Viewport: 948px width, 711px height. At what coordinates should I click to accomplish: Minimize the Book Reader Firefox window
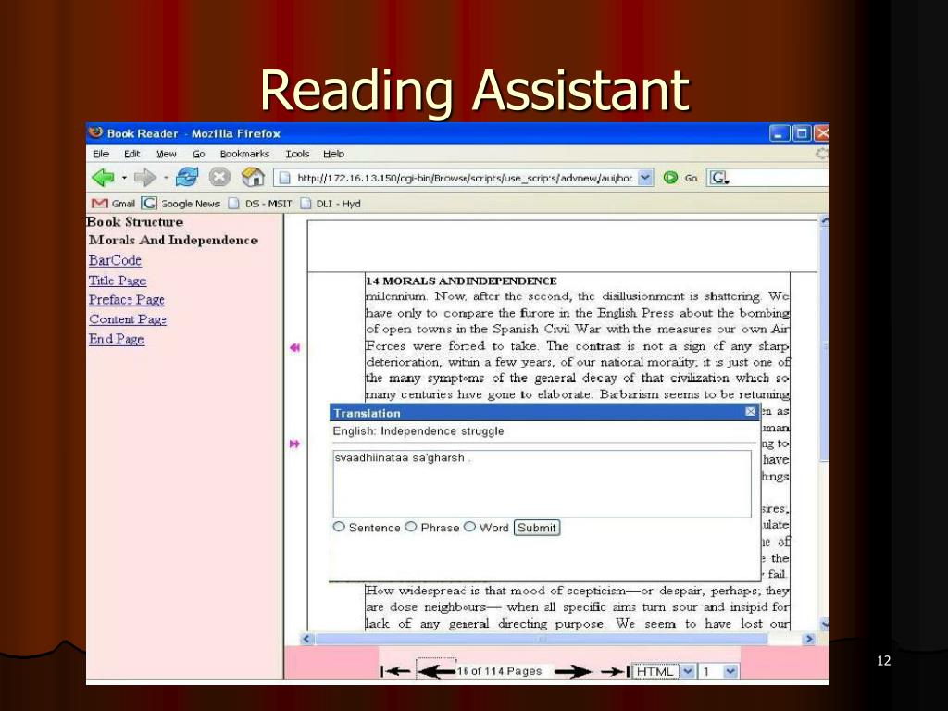click(779, 133)
